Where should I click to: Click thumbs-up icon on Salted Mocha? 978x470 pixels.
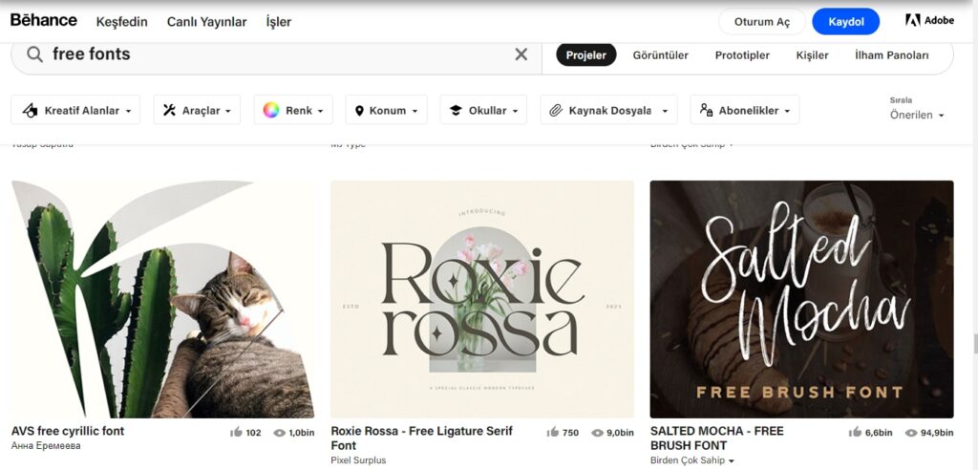coord(855,433)
